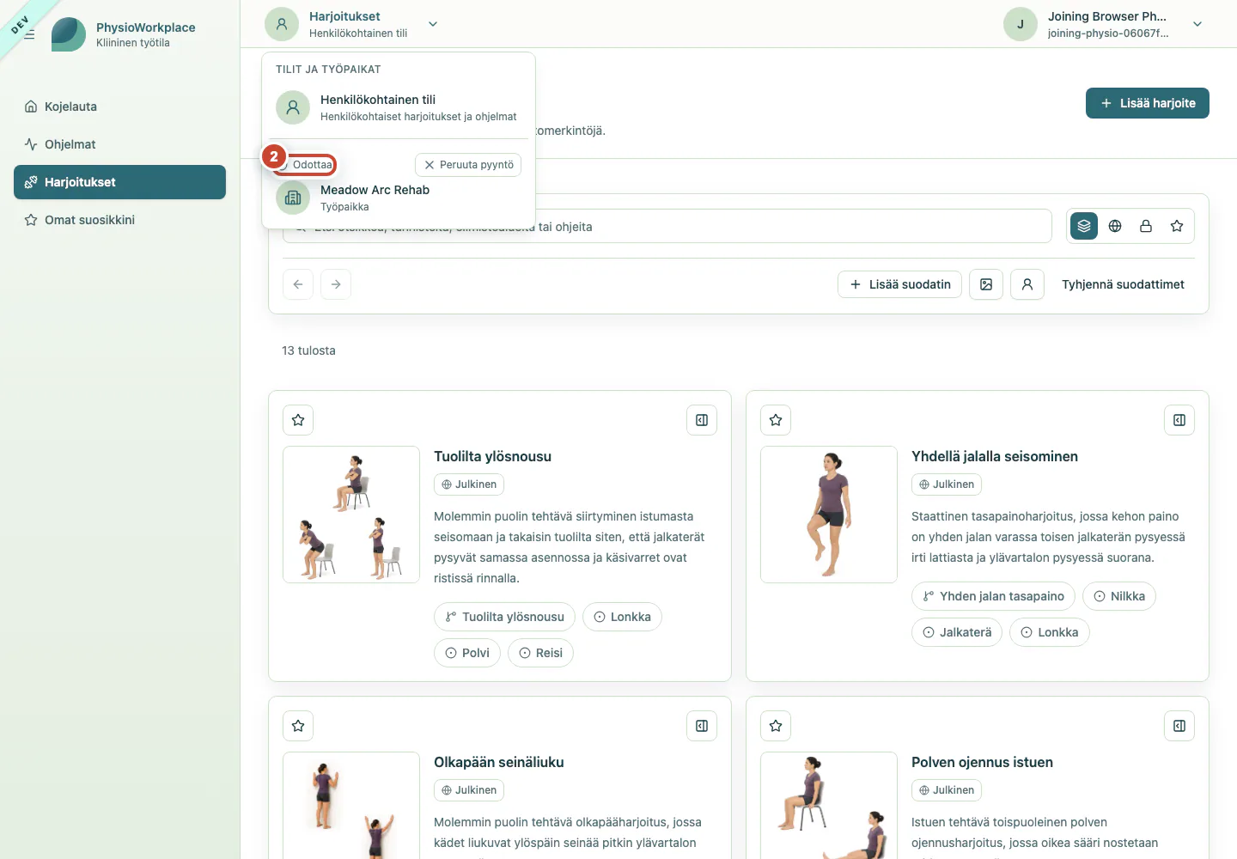Select Meadow Arc Rehab workplace
The image size is (1237, 859).
399,198
